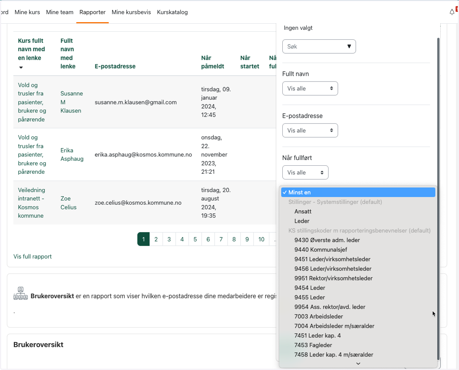Screen dimensions: 459x370
Task: Go to page 5
Action: (195, 239)
